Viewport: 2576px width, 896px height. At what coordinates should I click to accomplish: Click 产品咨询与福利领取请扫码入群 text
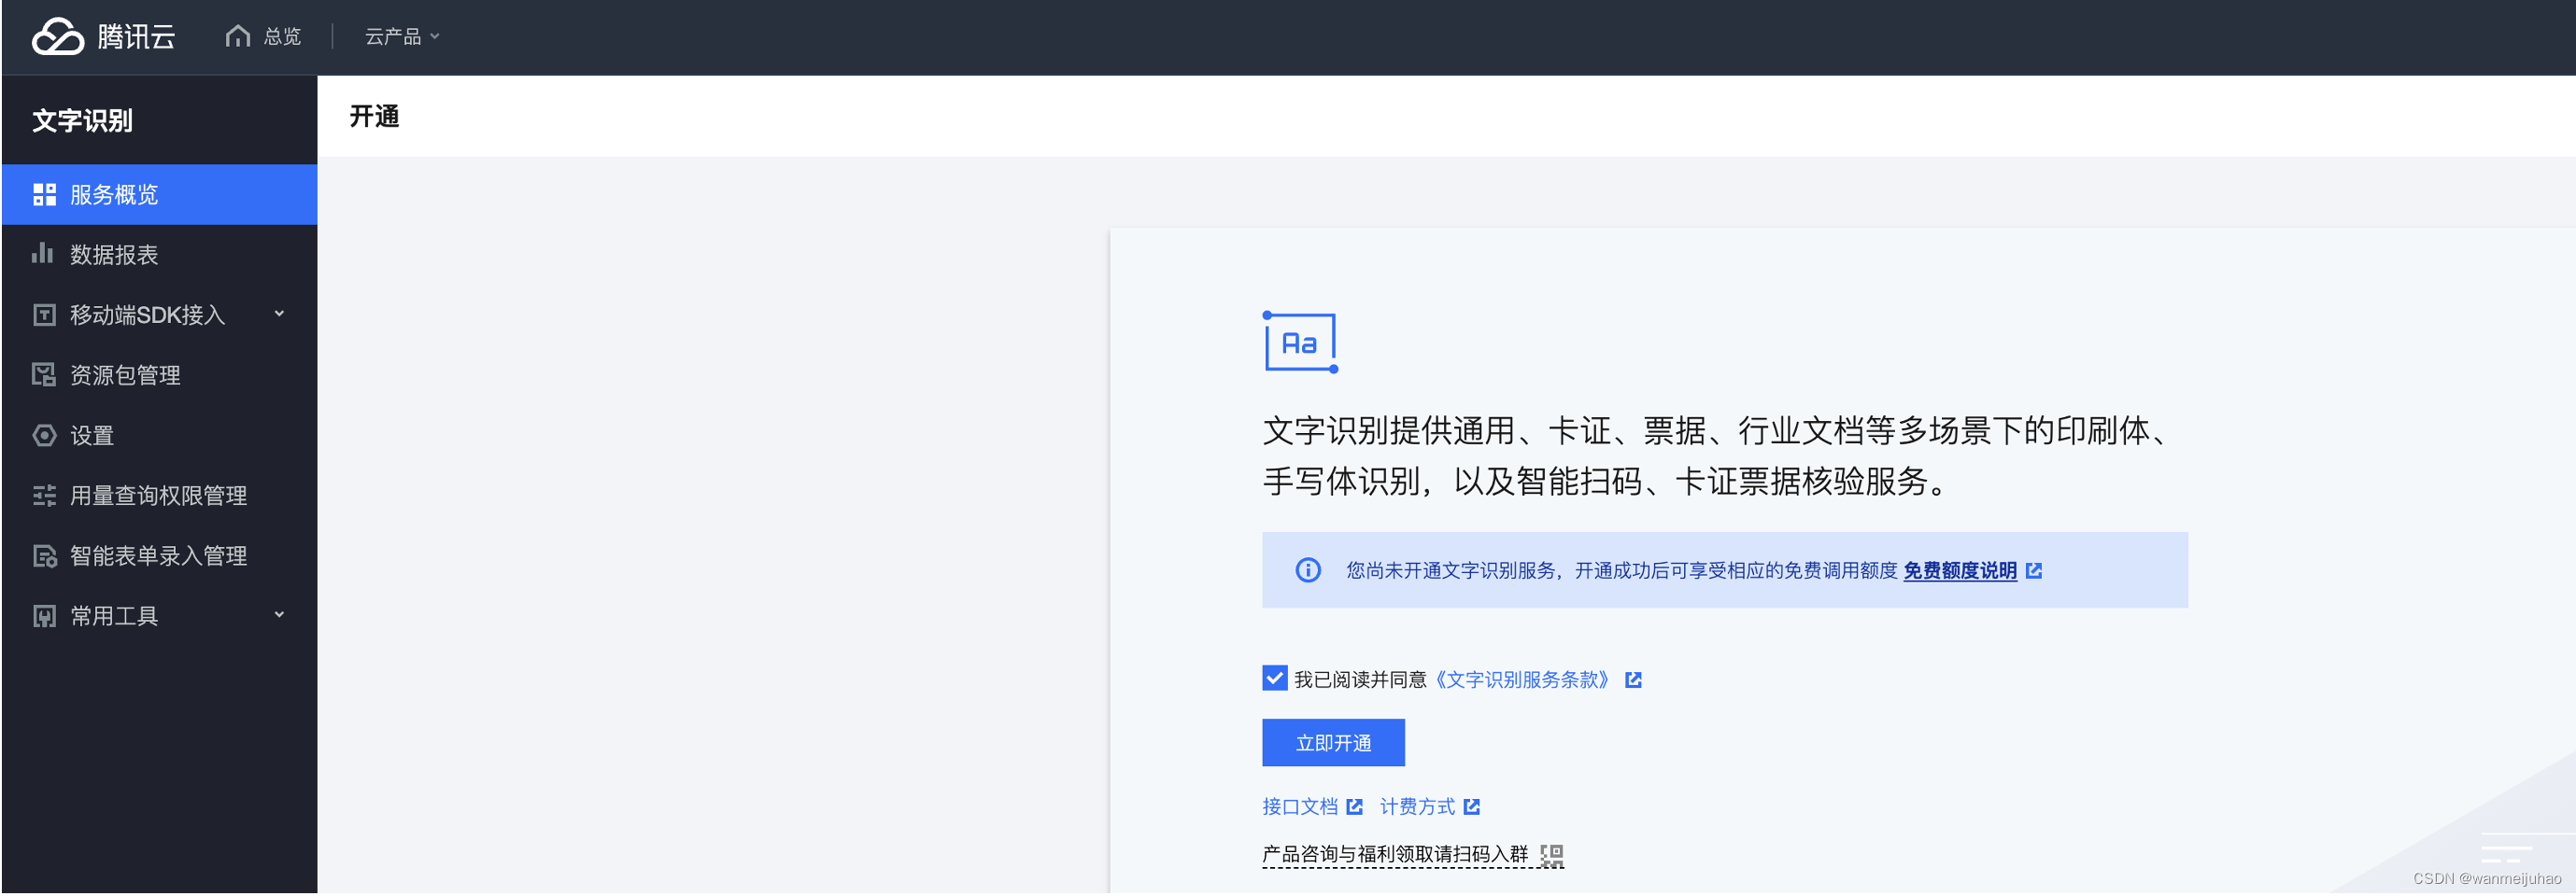tap(1395, 855)
